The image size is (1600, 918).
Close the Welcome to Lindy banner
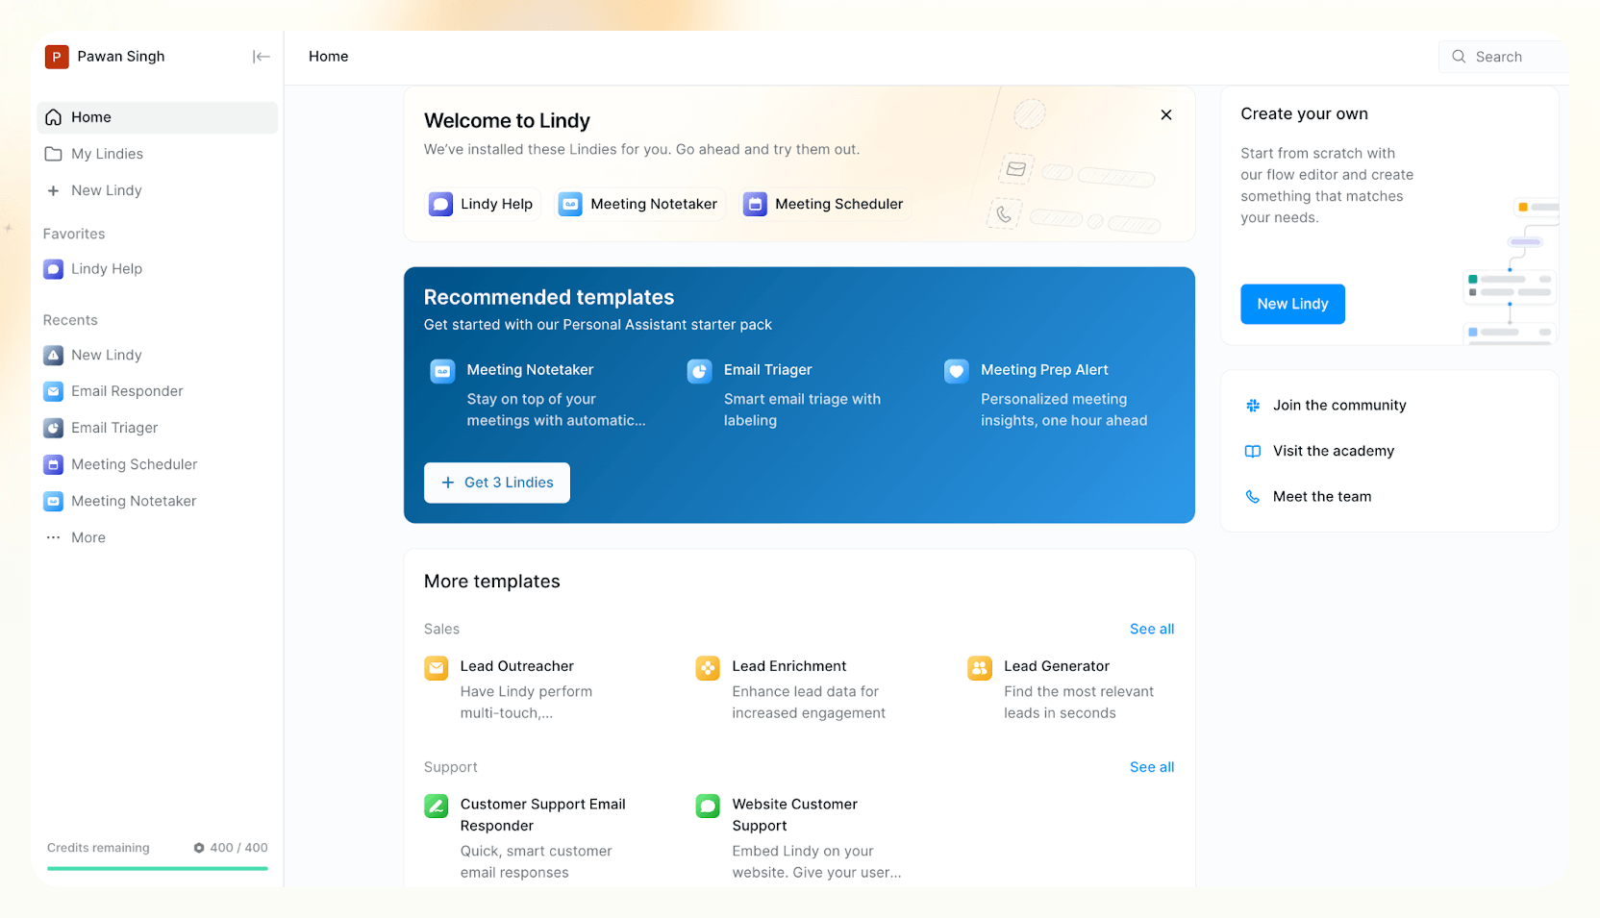pyautogui.click(x=1166, y=114)
